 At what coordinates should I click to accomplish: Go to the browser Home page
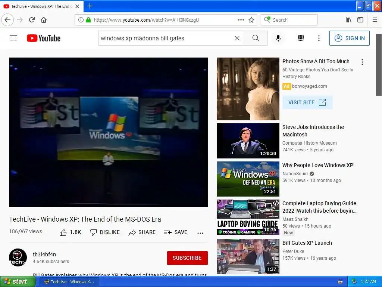coord(44,20)
